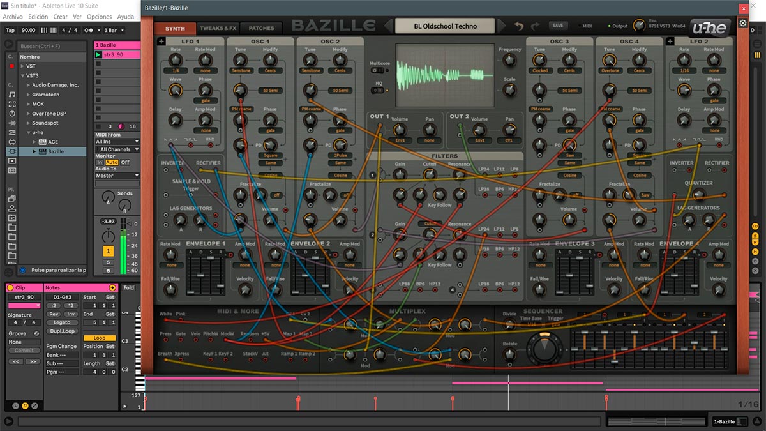Turn the Bazille Output volume knob

click(x=638, y=26)
